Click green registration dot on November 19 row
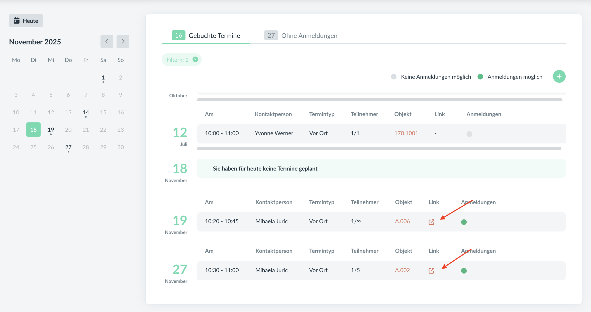 464,222
